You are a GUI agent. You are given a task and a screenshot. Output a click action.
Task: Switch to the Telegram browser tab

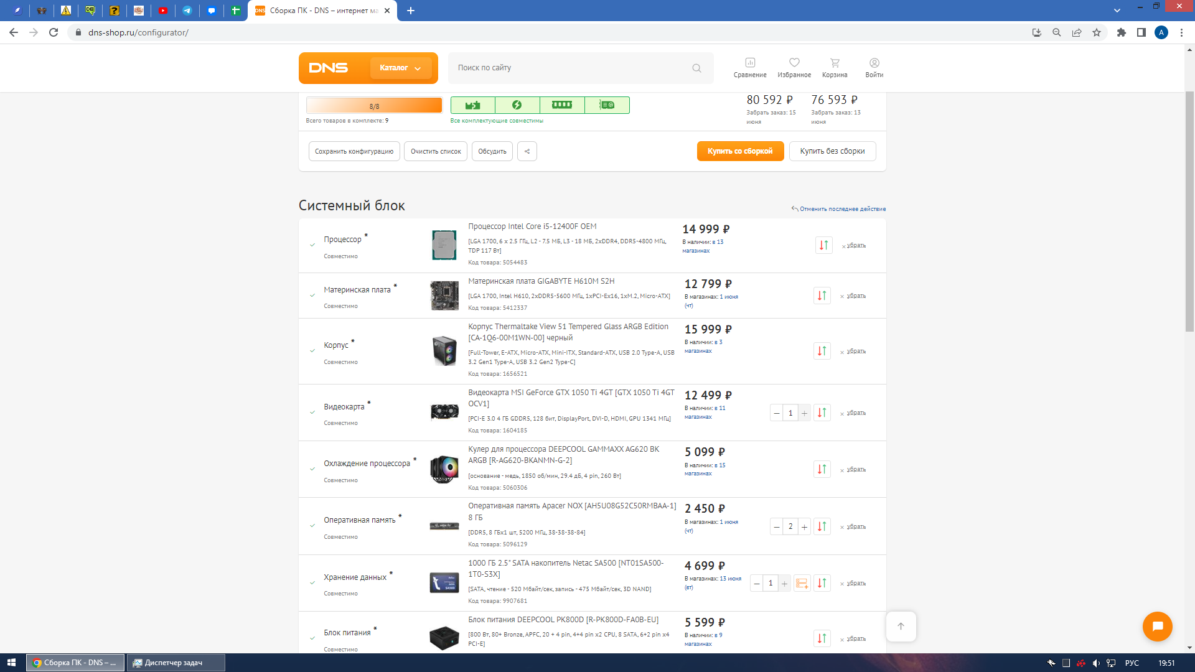click(187, 11)
